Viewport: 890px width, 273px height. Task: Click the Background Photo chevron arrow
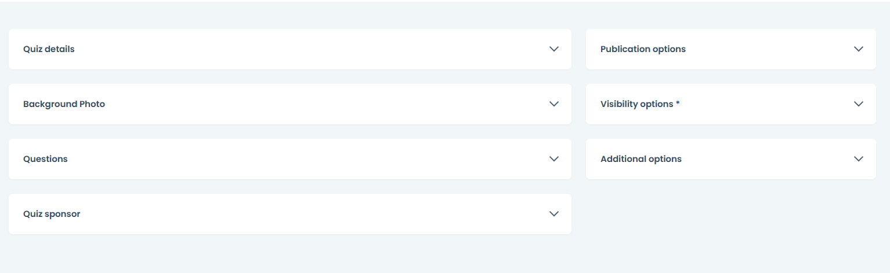point(553,104)
